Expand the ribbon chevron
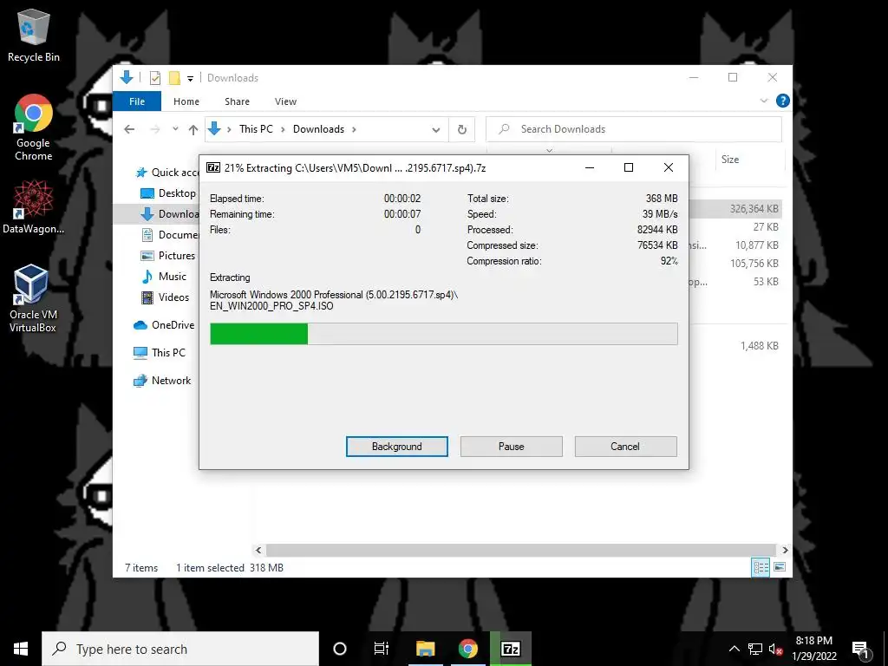 pos(763,101)
